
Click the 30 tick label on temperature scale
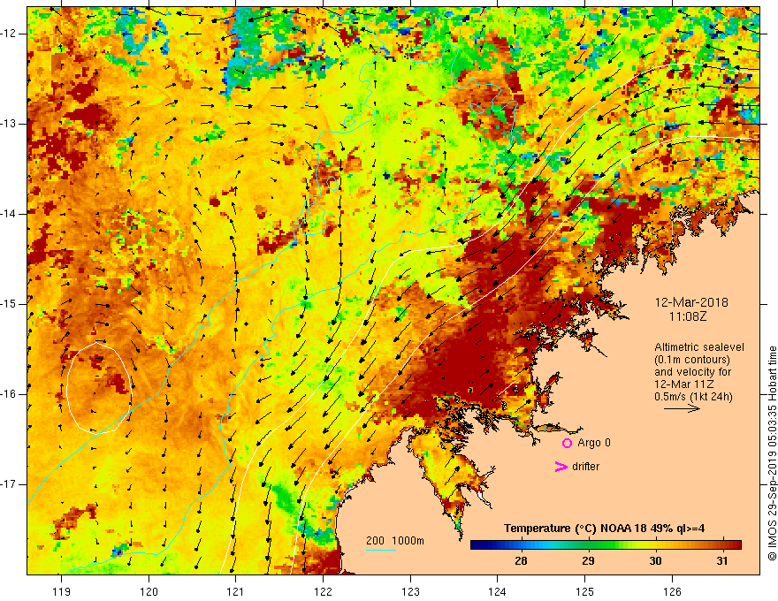[x=655, y=561]
